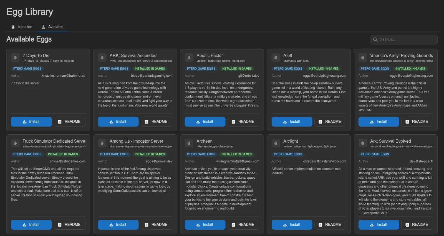
Task: Install the Archean egg
Action: [205, 225]
